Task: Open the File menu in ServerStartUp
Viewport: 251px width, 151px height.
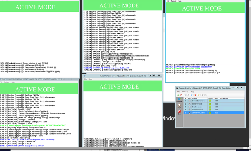Action: tap(178, 92)
